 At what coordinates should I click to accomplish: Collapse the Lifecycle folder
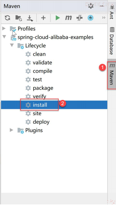pyautogui.click(x=12, y=45)
